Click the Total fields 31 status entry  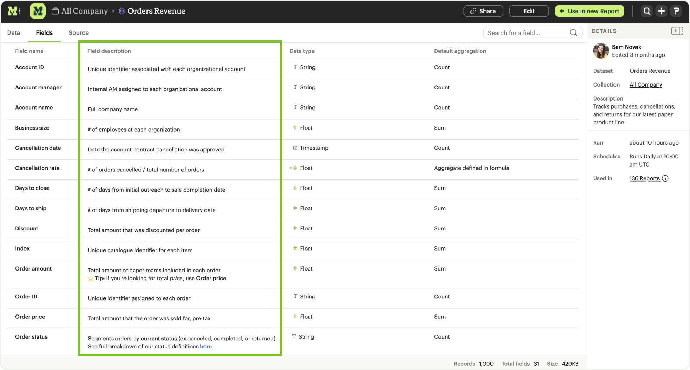pos(520,364)
